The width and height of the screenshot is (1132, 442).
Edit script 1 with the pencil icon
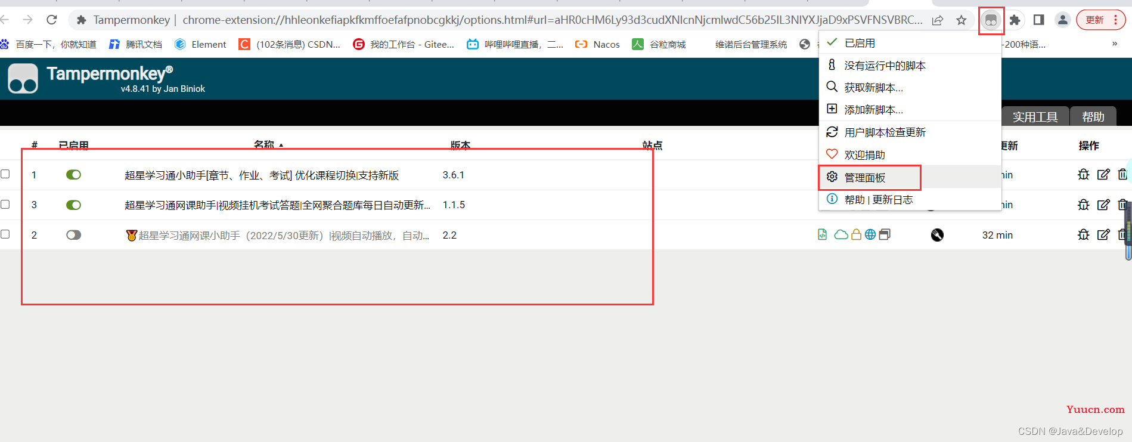tap(1103, 174)
